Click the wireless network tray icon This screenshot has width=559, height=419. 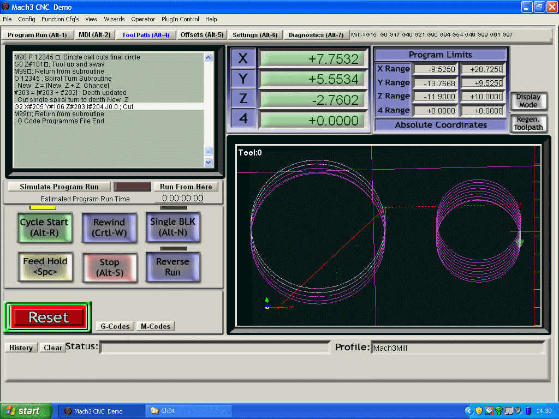coord(499,411)
